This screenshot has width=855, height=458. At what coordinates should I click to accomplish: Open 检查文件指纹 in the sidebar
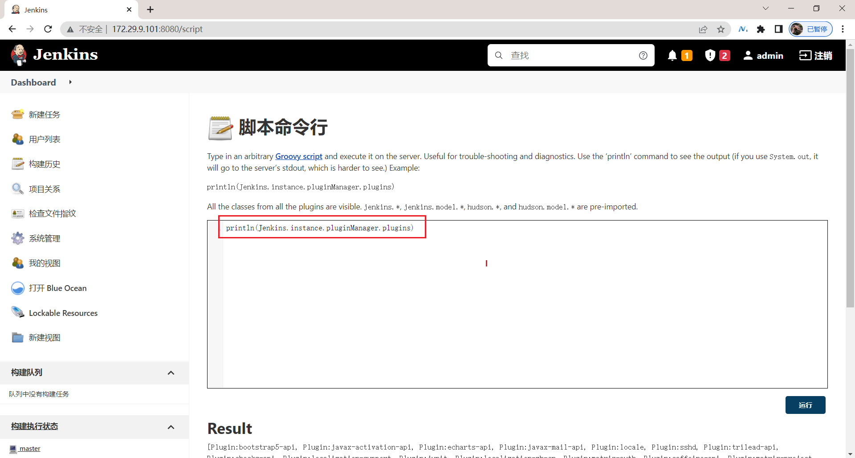coord(53,213)
